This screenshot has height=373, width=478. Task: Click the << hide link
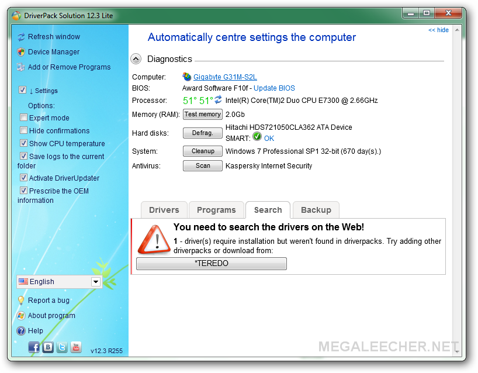tap(438, 30)
